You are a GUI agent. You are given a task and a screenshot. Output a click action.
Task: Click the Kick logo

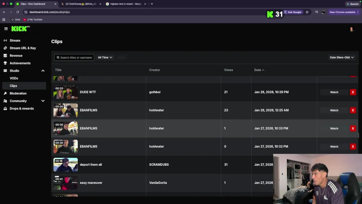tap(21, 29)
